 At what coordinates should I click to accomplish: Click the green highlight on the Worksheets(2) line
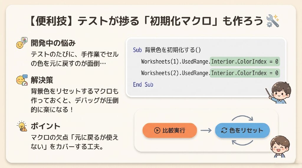[244, 73]
